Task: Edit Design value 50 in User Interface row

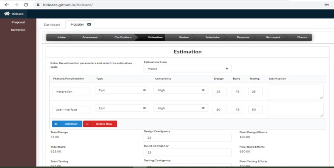Action: [x=220, y=109]
